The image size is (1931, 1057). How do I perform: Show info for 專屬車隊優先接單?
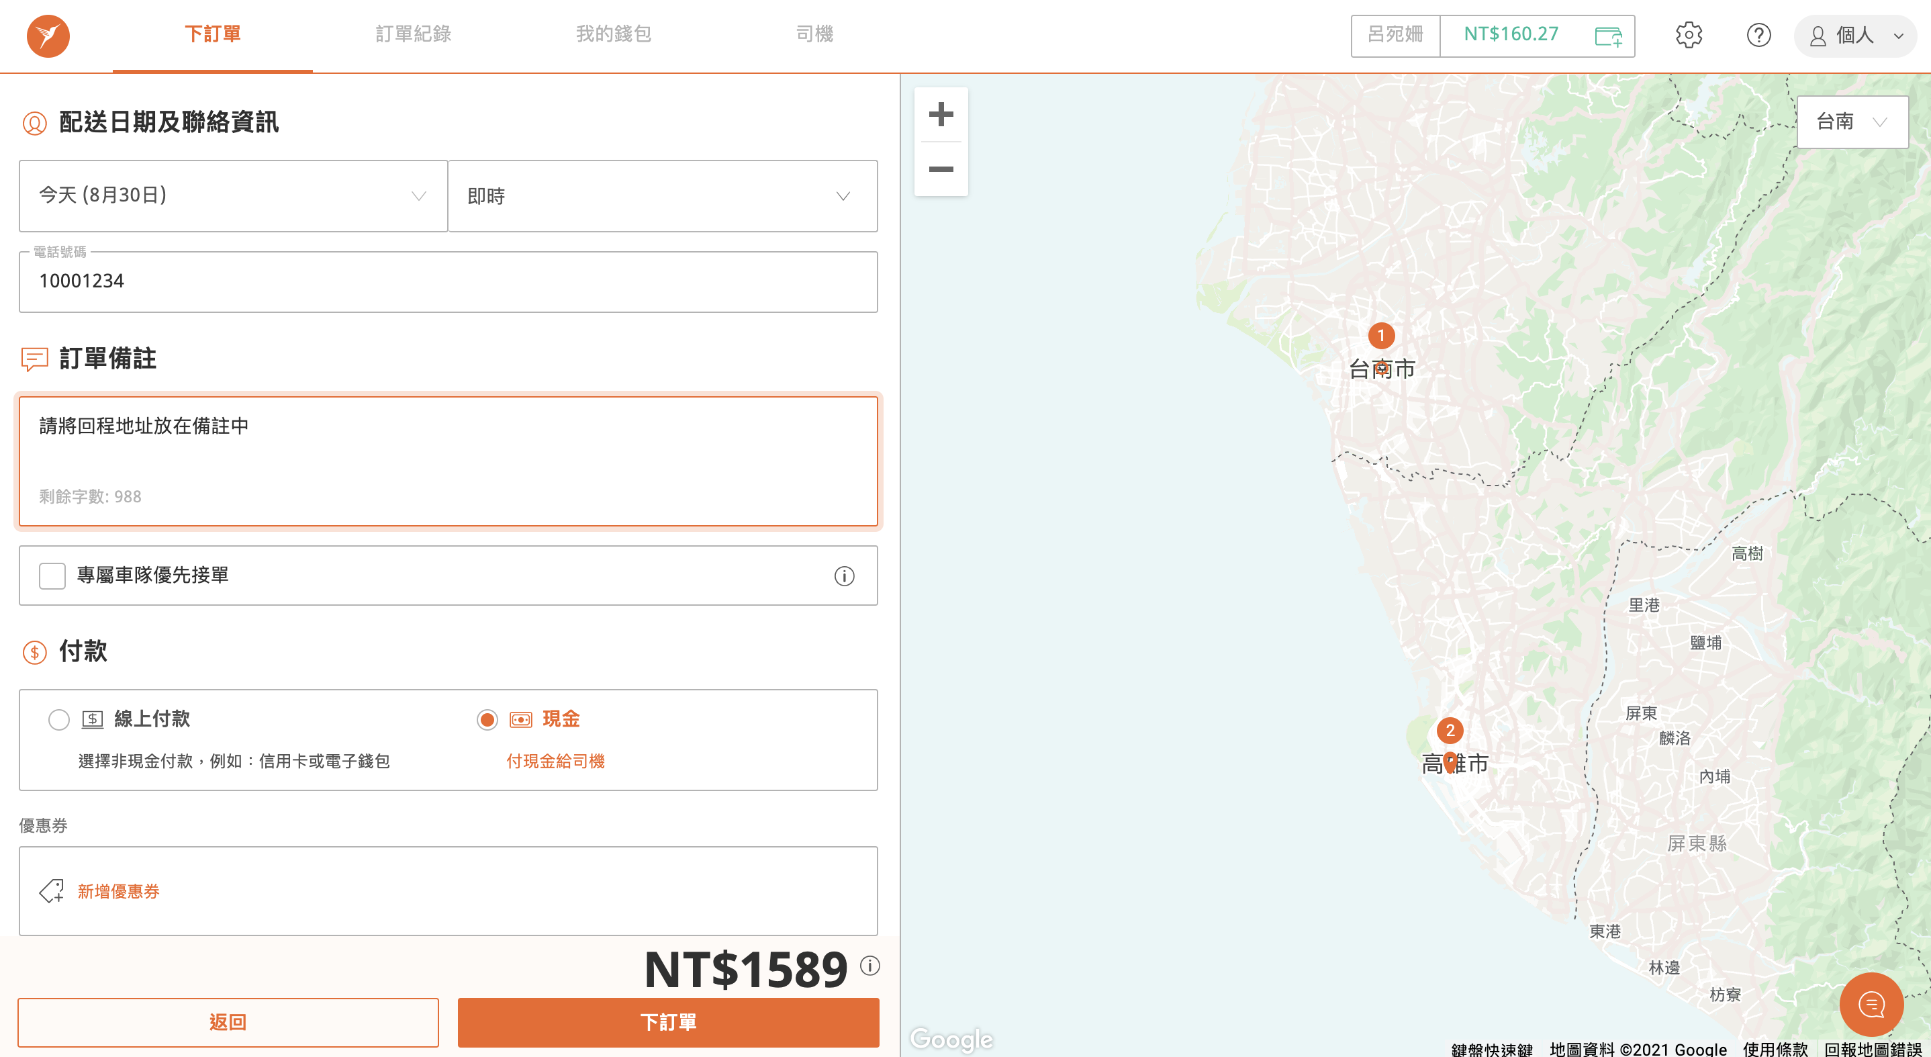pyautogui.click(x=844, y=576)
